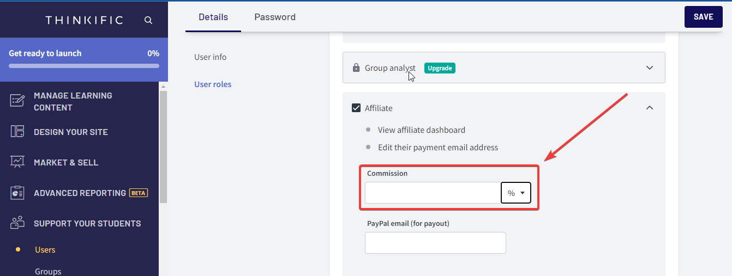Click the Manage Learning Content icon
The width and height of the screenshot is (732, 276).
[x=17, y=101]
